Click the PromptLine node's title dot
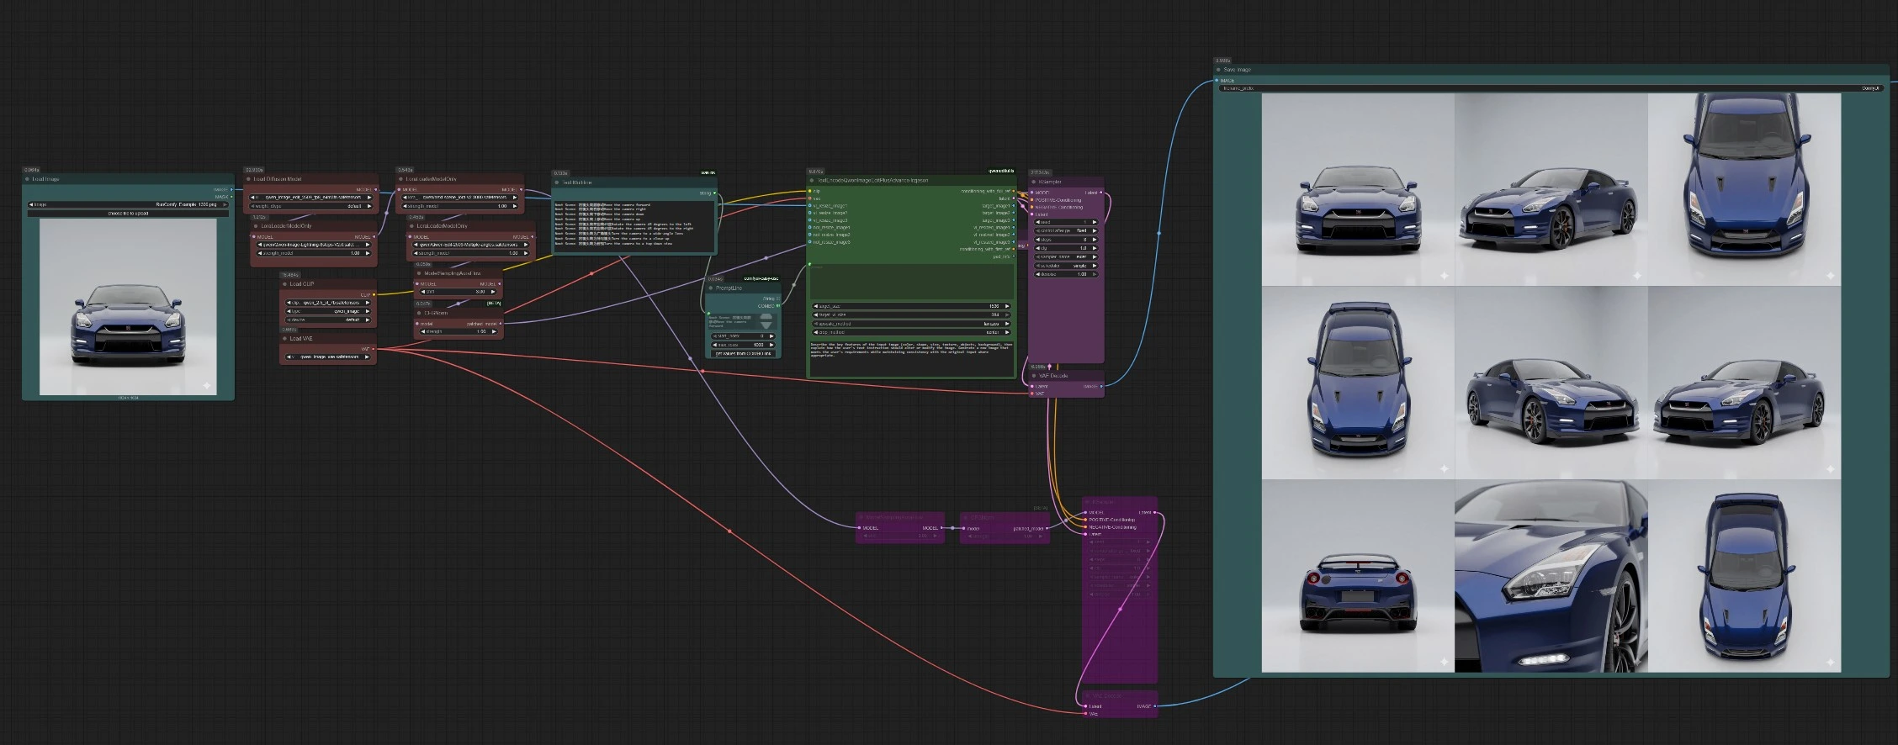 click(x=711, y=288)
